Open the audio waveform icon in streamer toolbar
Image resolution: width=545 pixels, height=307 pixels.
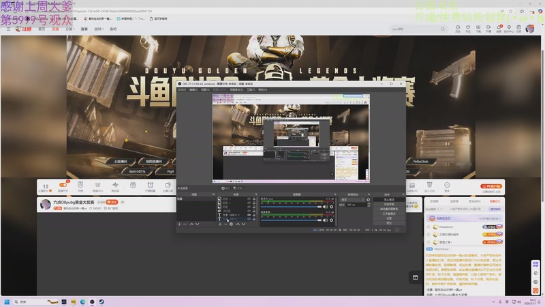point(115,186)
